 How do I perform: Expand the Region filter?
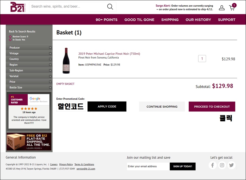coord(29,65)
